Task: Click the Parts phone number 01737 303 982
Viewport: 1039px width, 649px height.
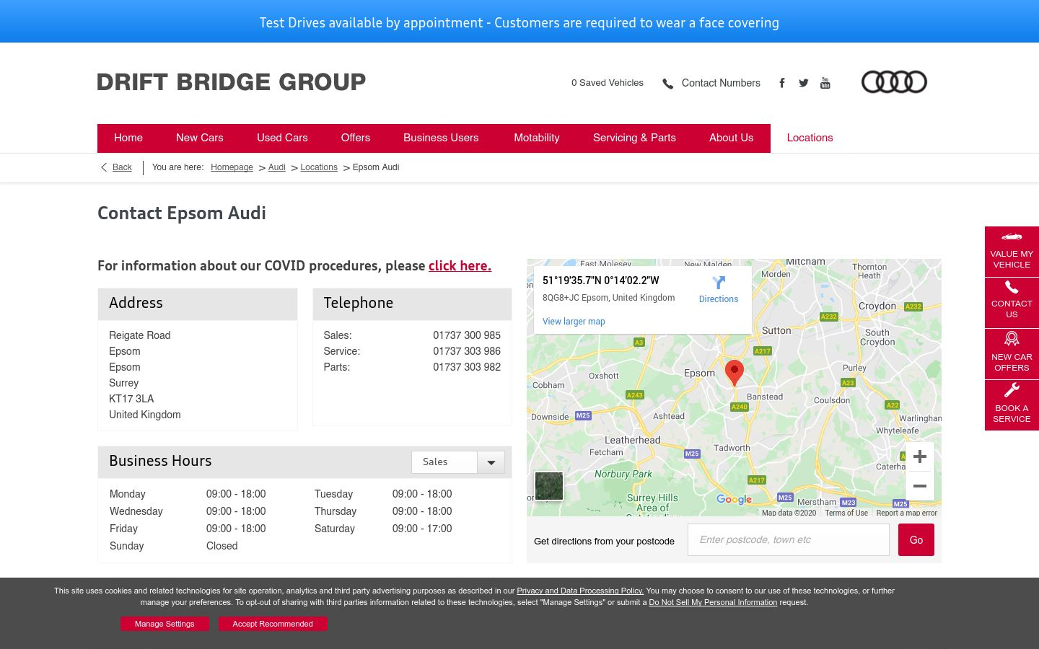Action: click(467, 367)
